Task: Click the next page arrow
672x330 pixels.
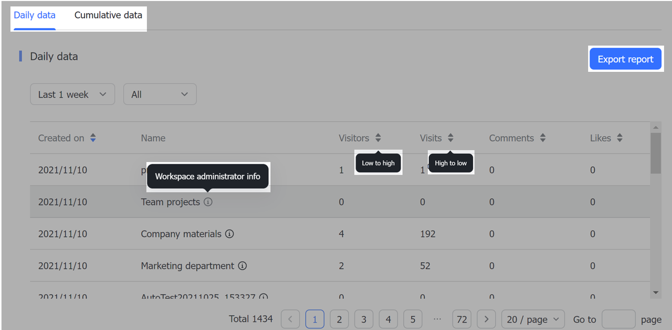Action: [487, 319]
